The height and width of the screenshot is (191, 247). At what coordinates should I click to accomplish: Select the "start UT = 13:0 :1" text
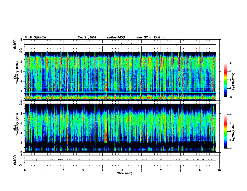tap(151, 37)
